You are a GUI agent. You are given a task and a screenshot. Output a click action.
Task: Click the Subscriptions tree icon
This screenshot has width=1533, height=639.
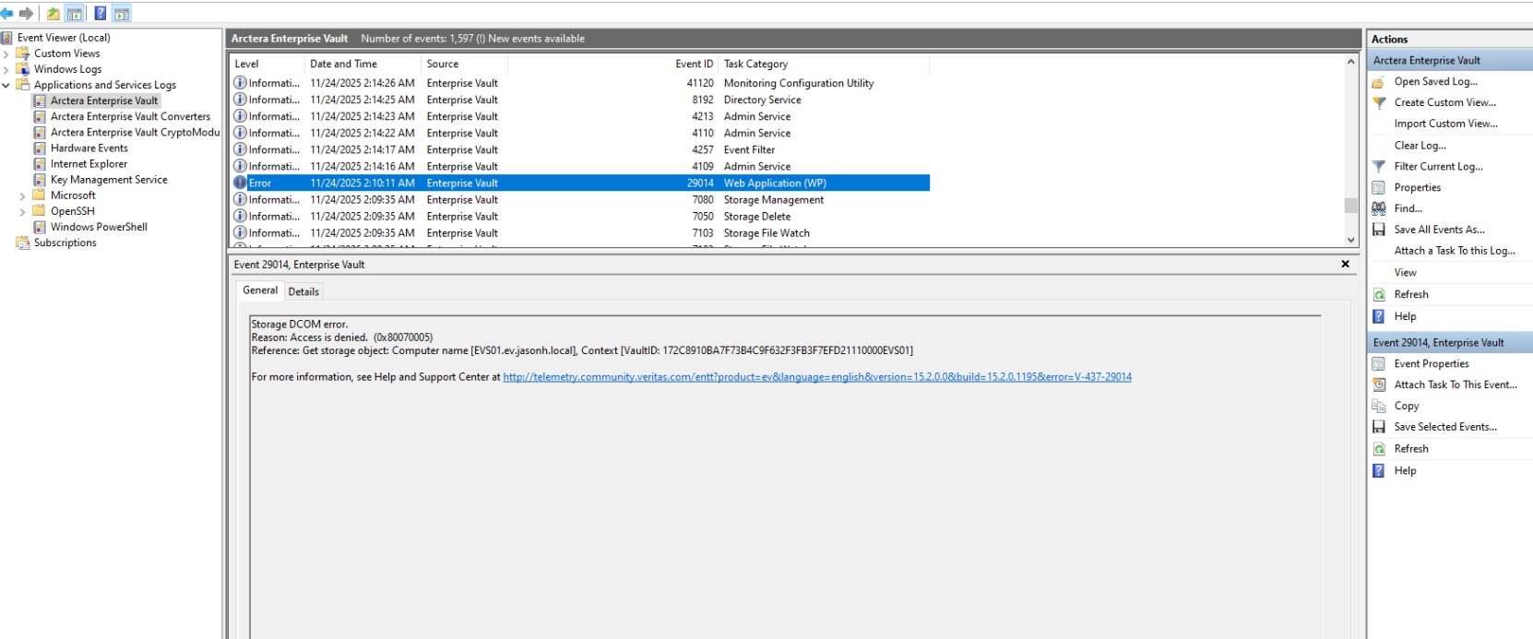point(23,243)
